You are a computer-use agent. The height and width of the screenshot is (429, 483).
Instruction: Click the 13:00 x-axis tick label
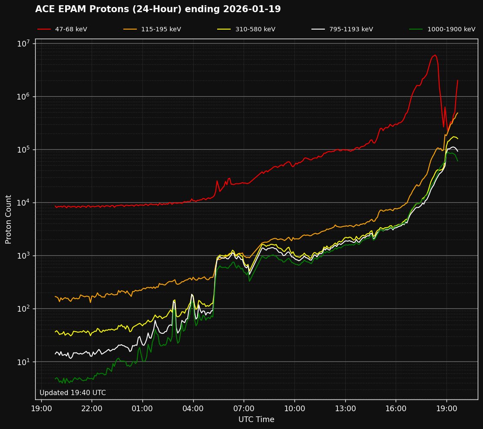(x=345, y=409)
